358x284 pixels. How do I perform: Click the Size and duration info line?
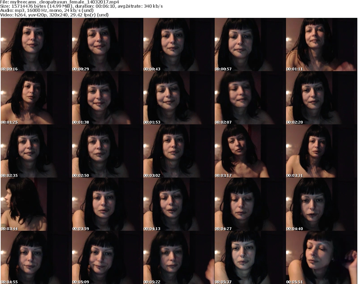[x=81, y=6]
